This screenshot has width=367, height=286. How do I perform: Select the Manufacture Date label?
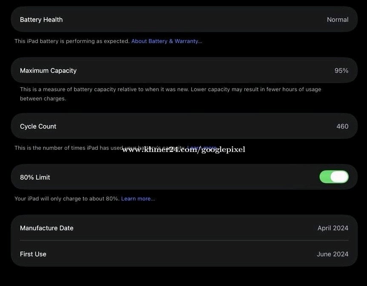pos(47,228)
